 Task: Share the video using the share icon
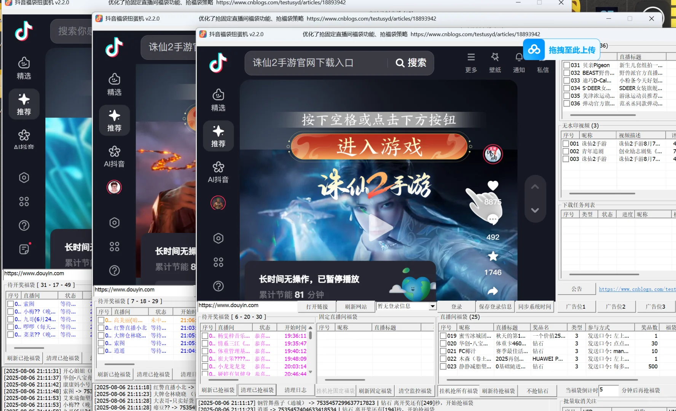(493, 291)
